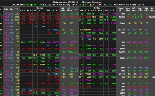Click green up-arrow in the 37.6 ceiling row
Screen dimensions: 155x96
pos(1,14)
